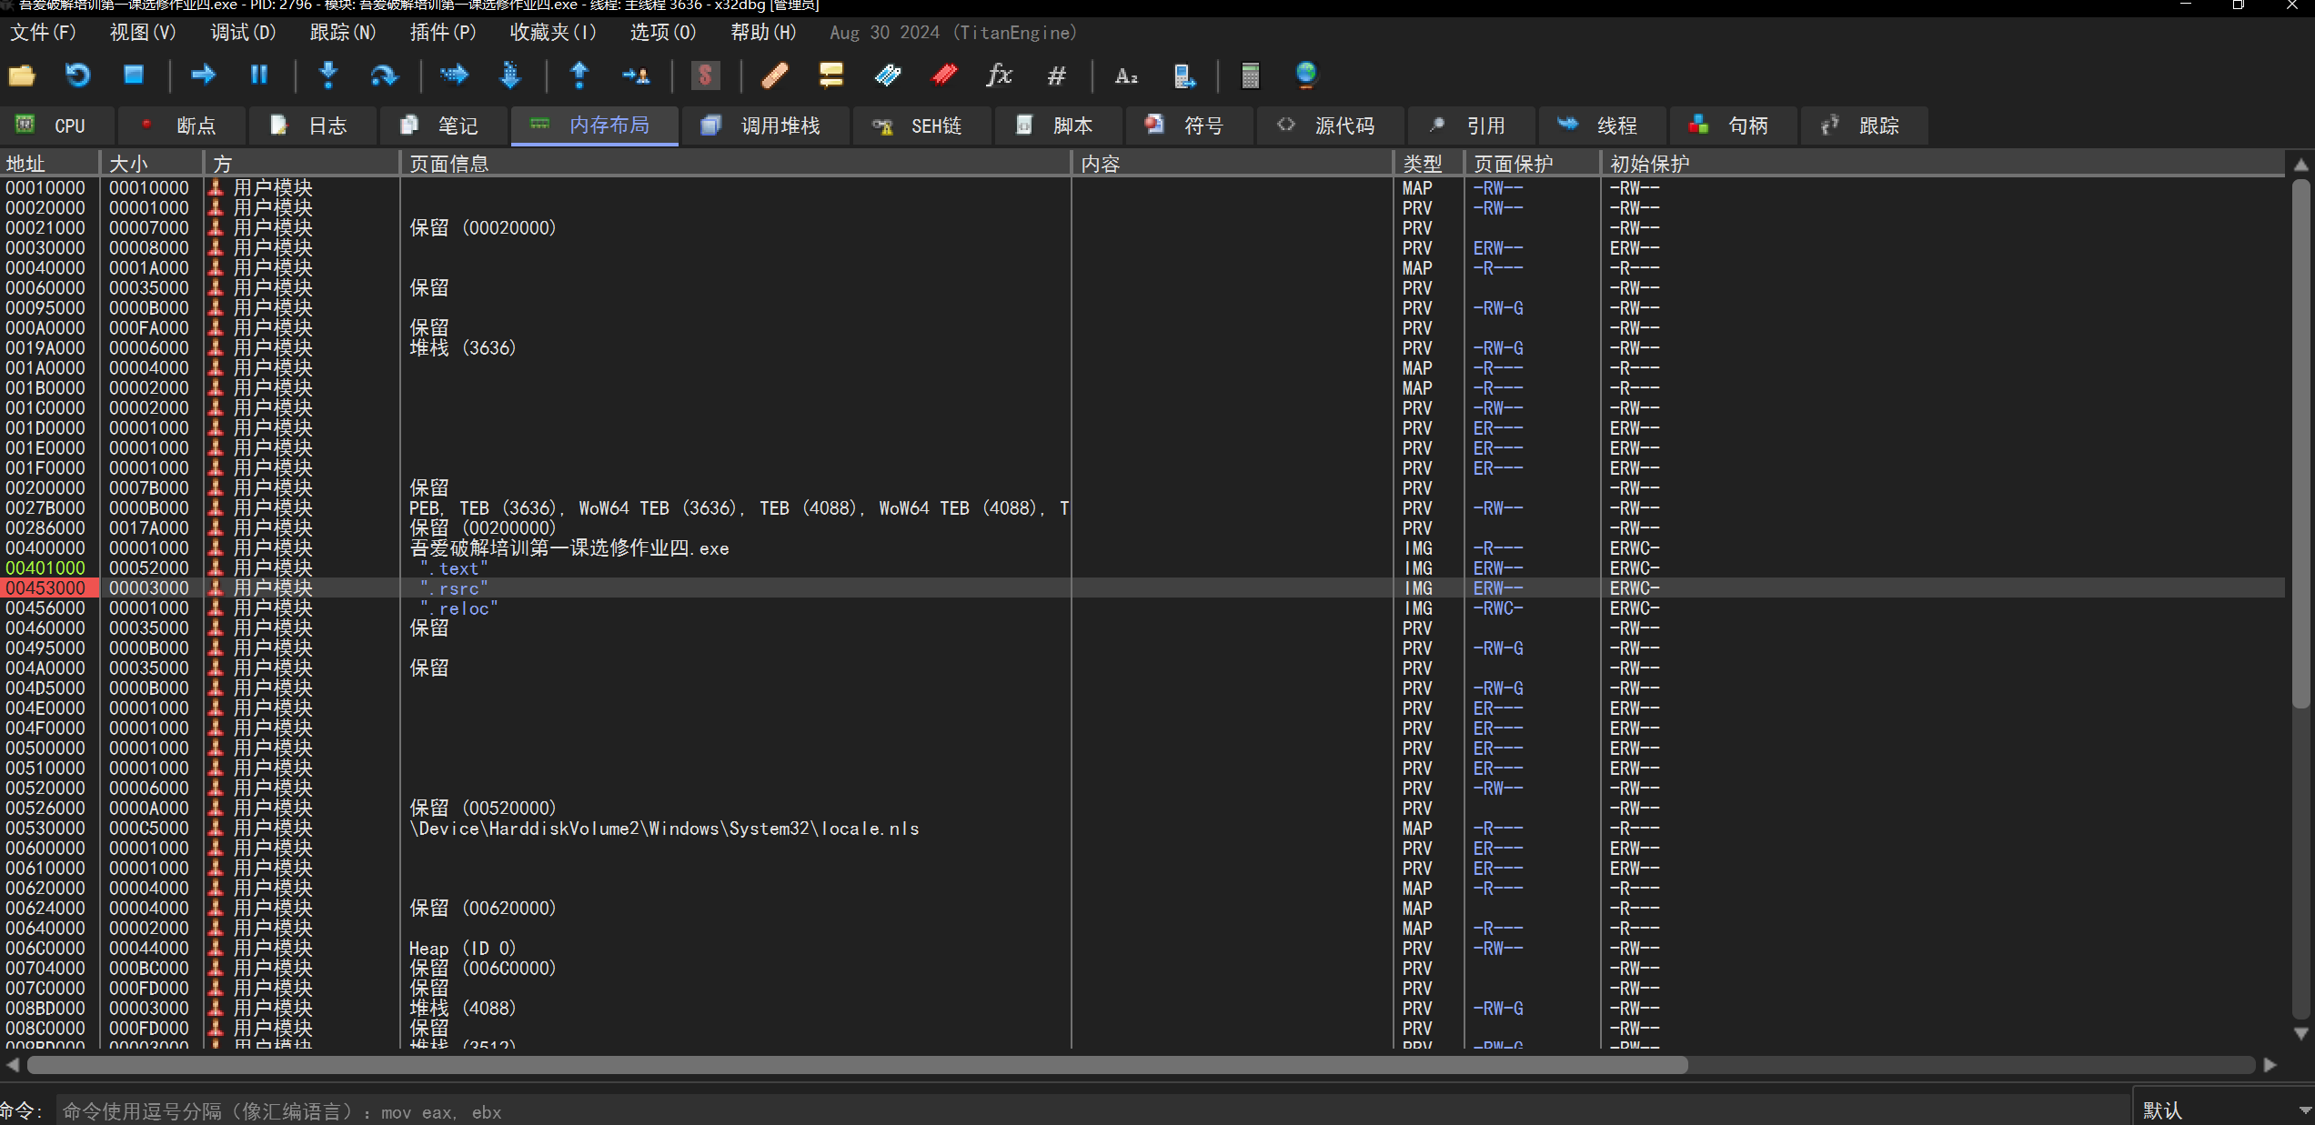Click the CPU panel icon
The width and height of the screenshot is (2315, 1125).
(22, 124)
